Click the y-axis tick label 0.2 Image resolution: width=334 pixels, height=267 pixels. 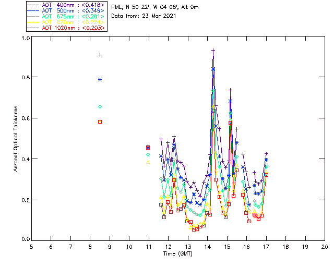tap(26, 200)
